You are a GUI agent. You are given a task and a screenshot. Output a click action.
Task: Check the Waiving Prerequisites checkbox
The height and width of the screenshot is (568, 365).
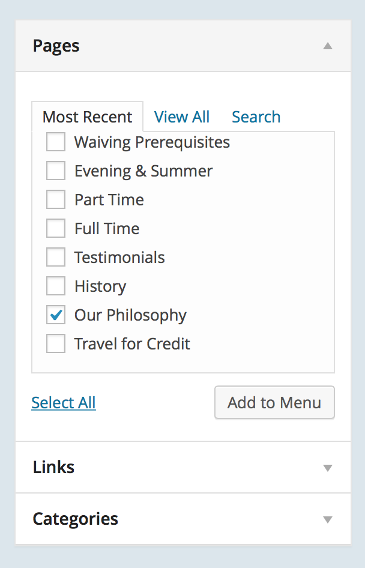pos(56,142)
